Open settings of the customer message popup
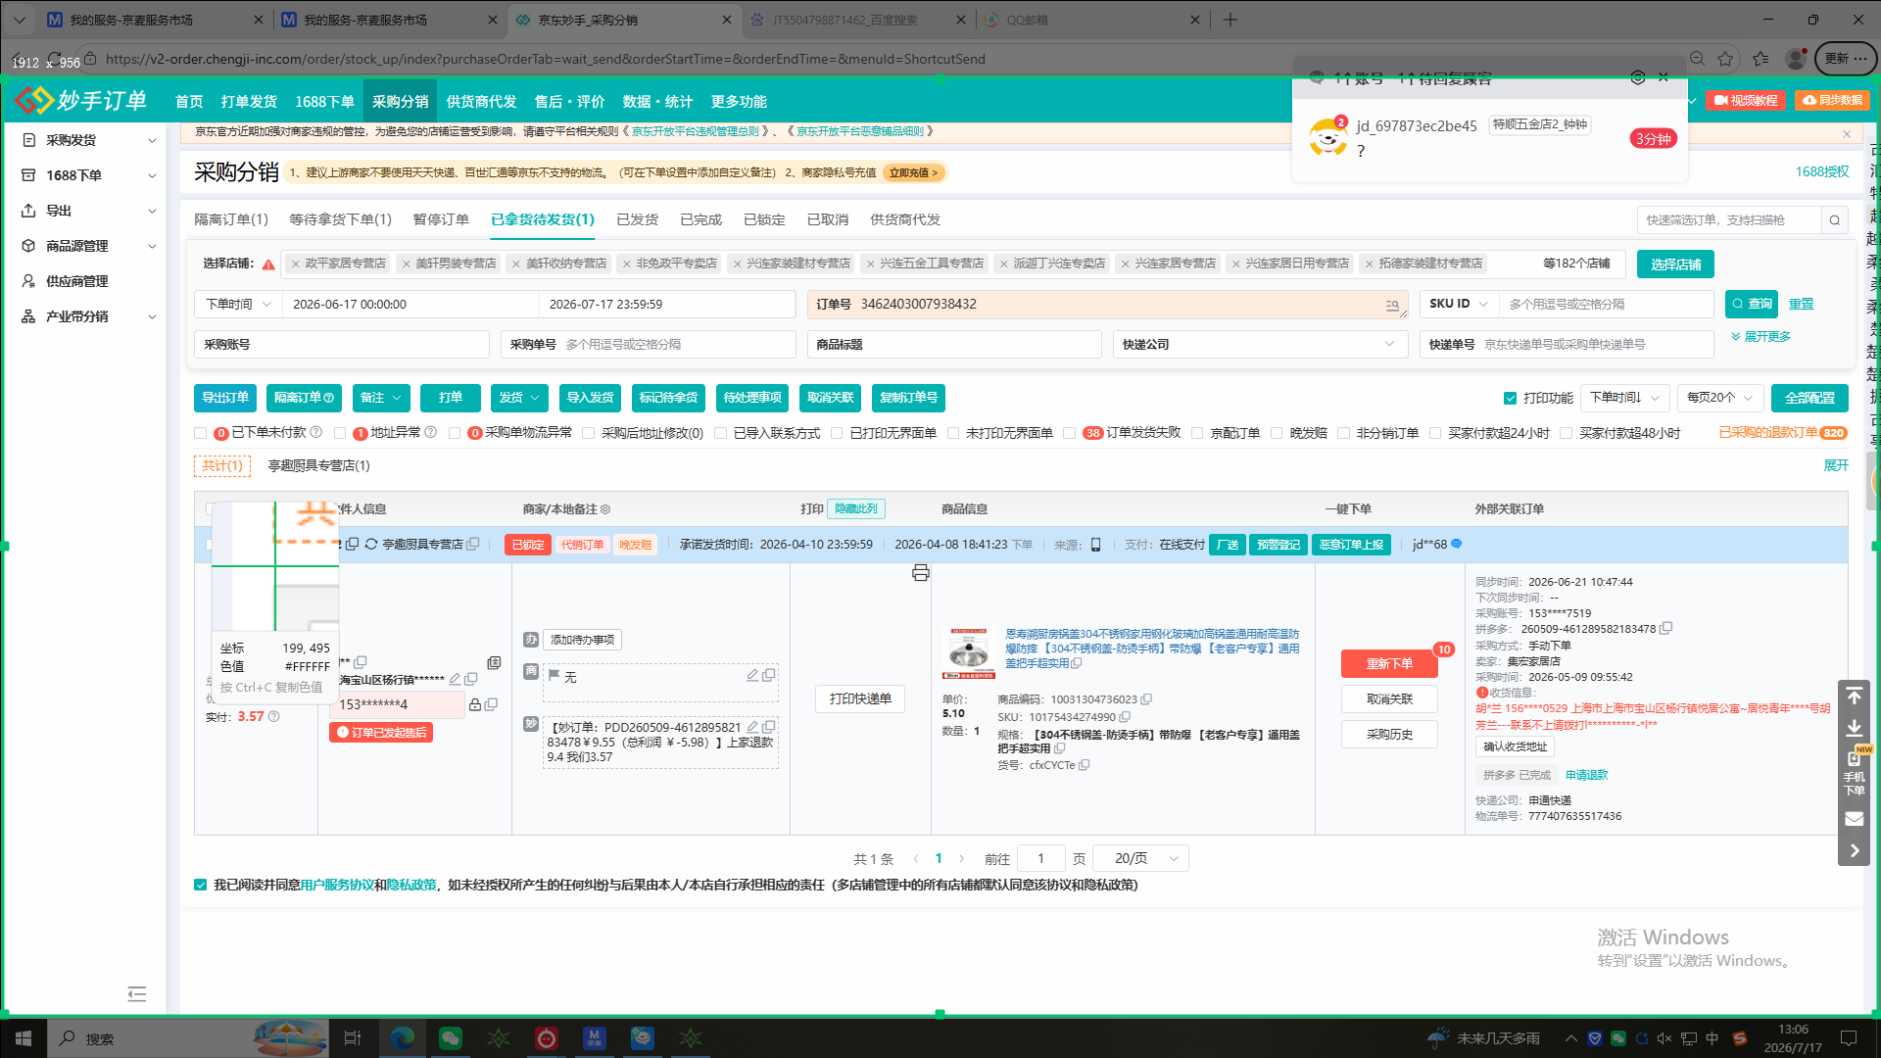Screen dimensions: 1881x1058 click(x=1637, y=78)
